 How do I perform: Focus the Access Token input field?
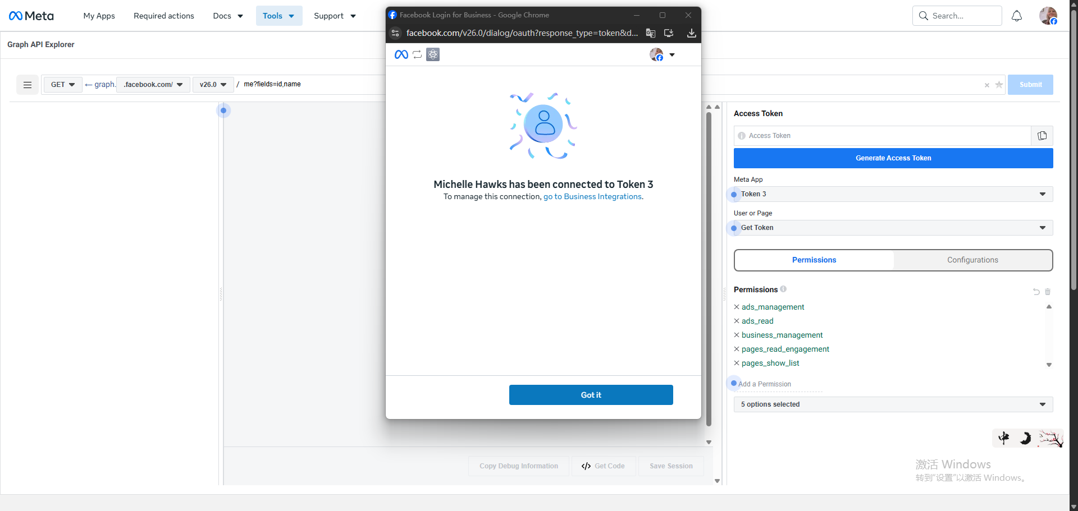coord(882,136)
